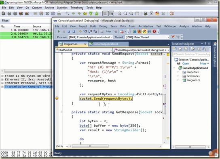Open the SendRequest method dropdown
Screen dimensions: 220x159
click(x=168, y=50)
